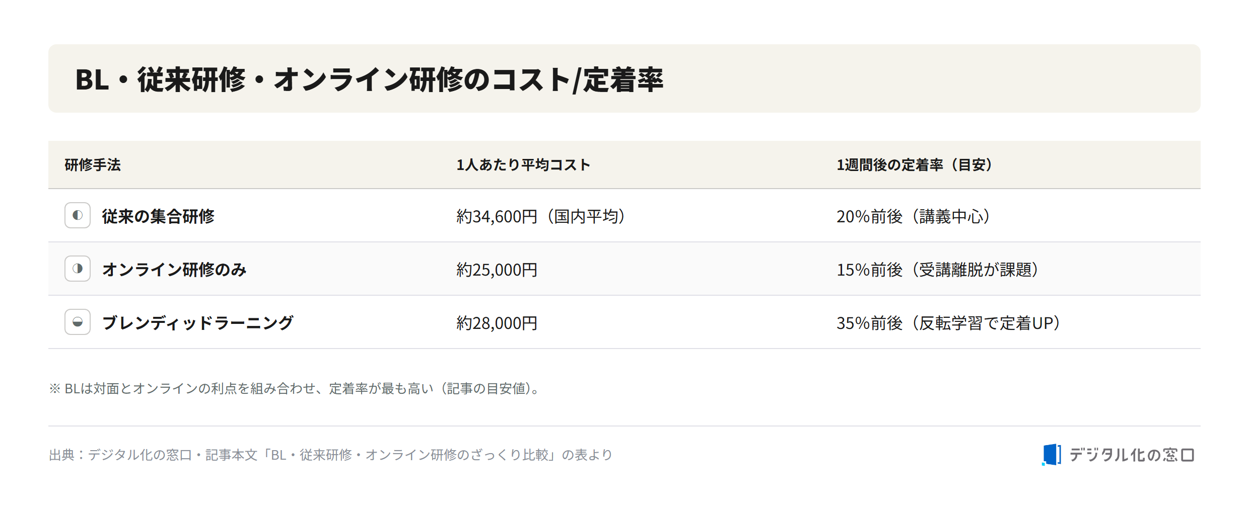The image size is (1249, 513).
Task: Click the title BL・従来研修・オンライン研修のコスト/定着率
Action: [369, 79]
